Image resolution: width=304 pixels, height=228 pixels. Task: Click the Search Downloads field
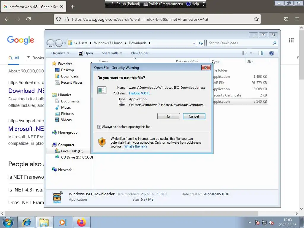tap(240, 43)
